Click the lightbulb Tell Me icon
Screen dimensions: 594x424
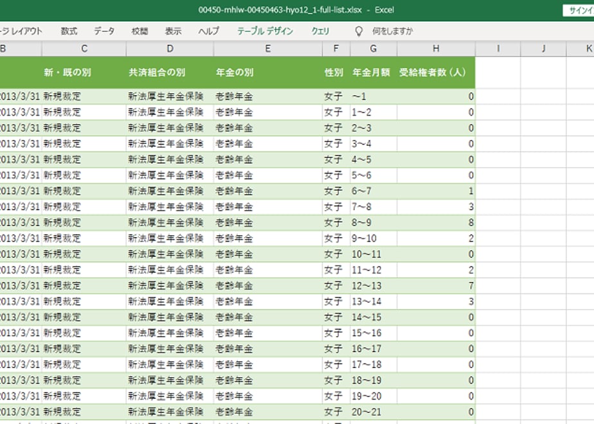coord(358,31)
